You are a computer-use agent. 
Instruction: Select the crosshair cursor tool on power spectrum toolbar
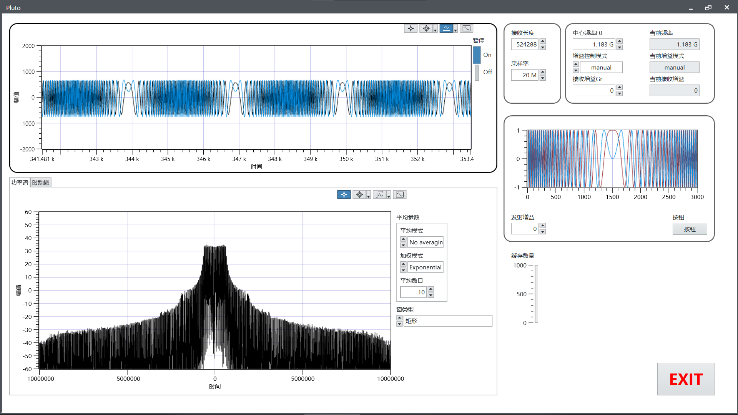click(344, 194)
